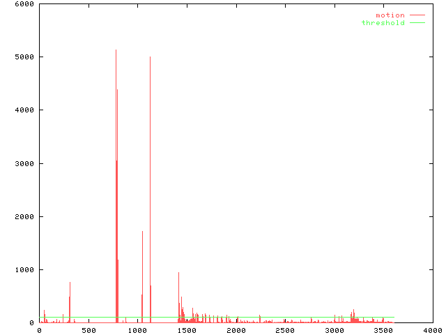Screen dimensions: 446x335
Task: Click the x-axis label 2000
Action: click(236, 330)
